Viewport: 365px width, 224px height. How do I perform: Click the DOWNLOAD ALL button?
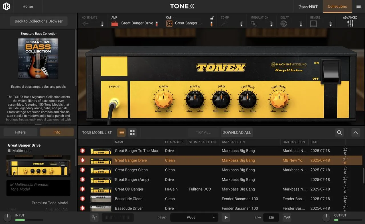237,132
